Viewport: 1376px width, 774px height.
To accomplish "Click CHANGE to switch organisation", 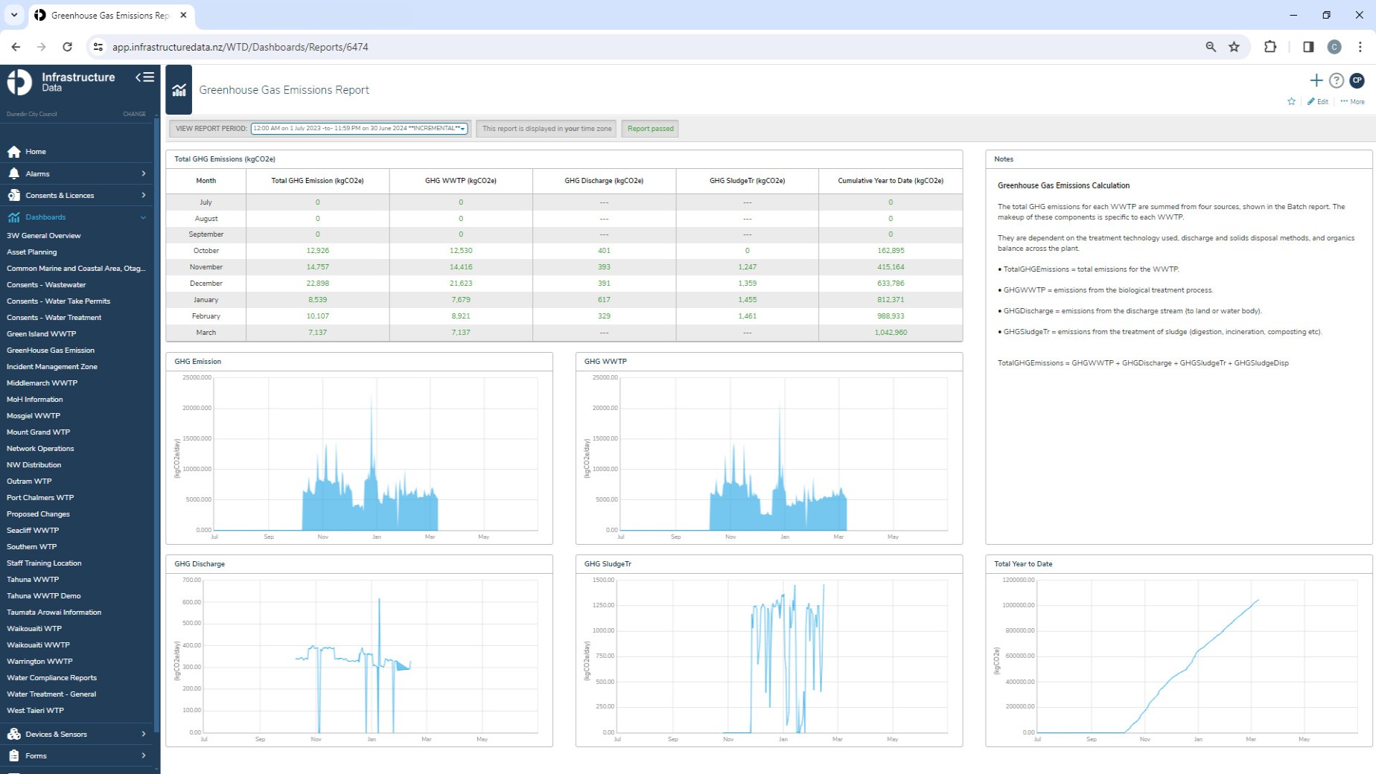I will click(x=134, y=115).
